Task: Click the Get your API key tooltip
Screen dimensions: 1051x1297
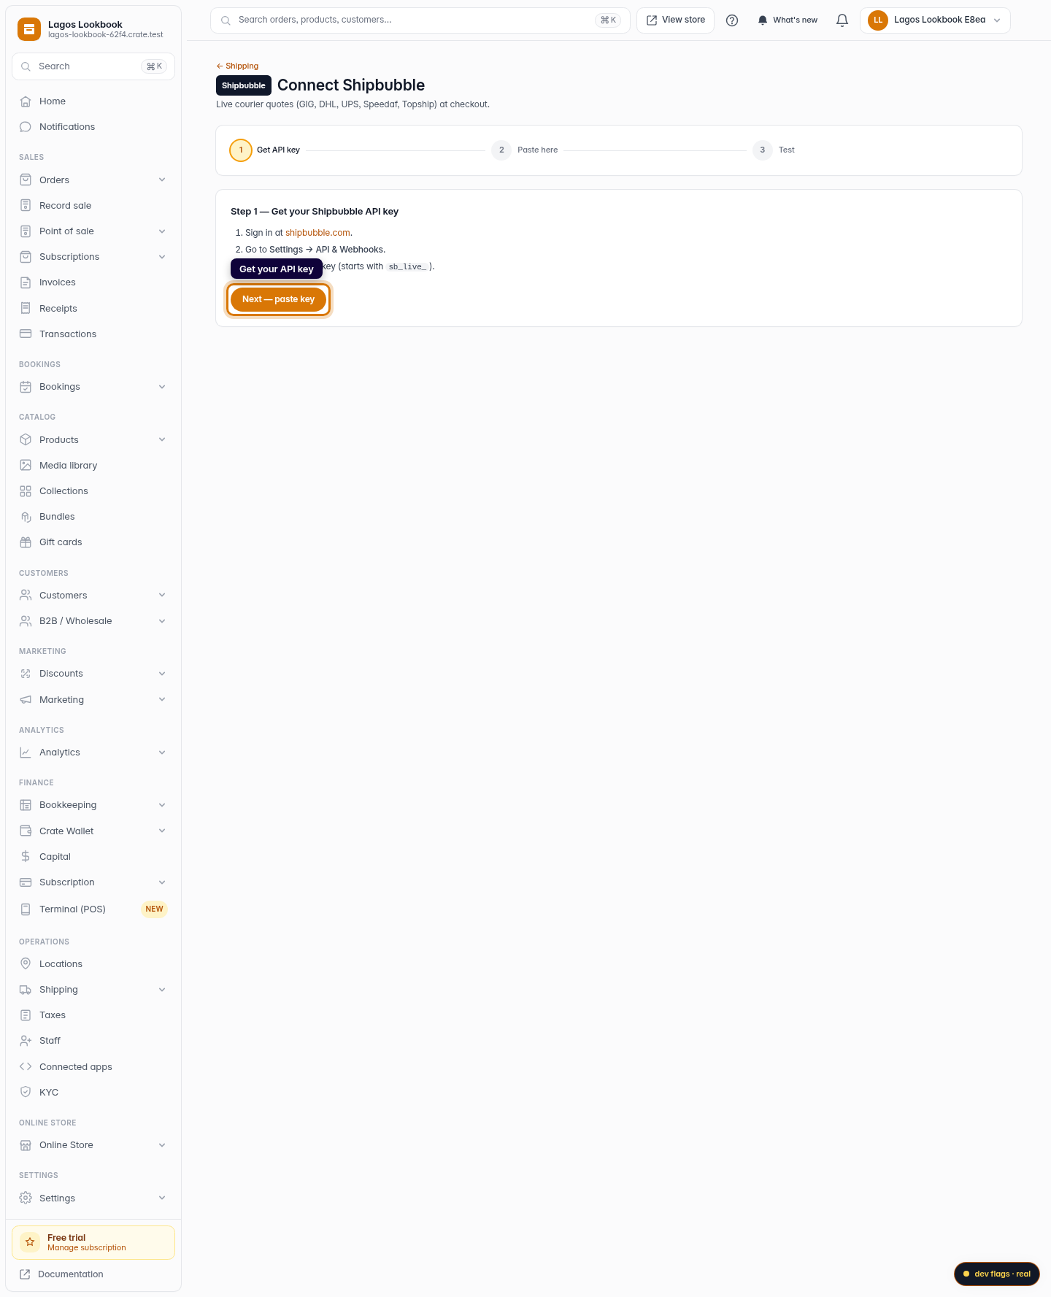Action: coord(277,269)
